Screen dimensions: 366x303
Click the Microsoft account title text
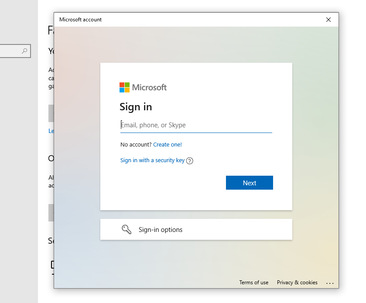coord(80,20)
